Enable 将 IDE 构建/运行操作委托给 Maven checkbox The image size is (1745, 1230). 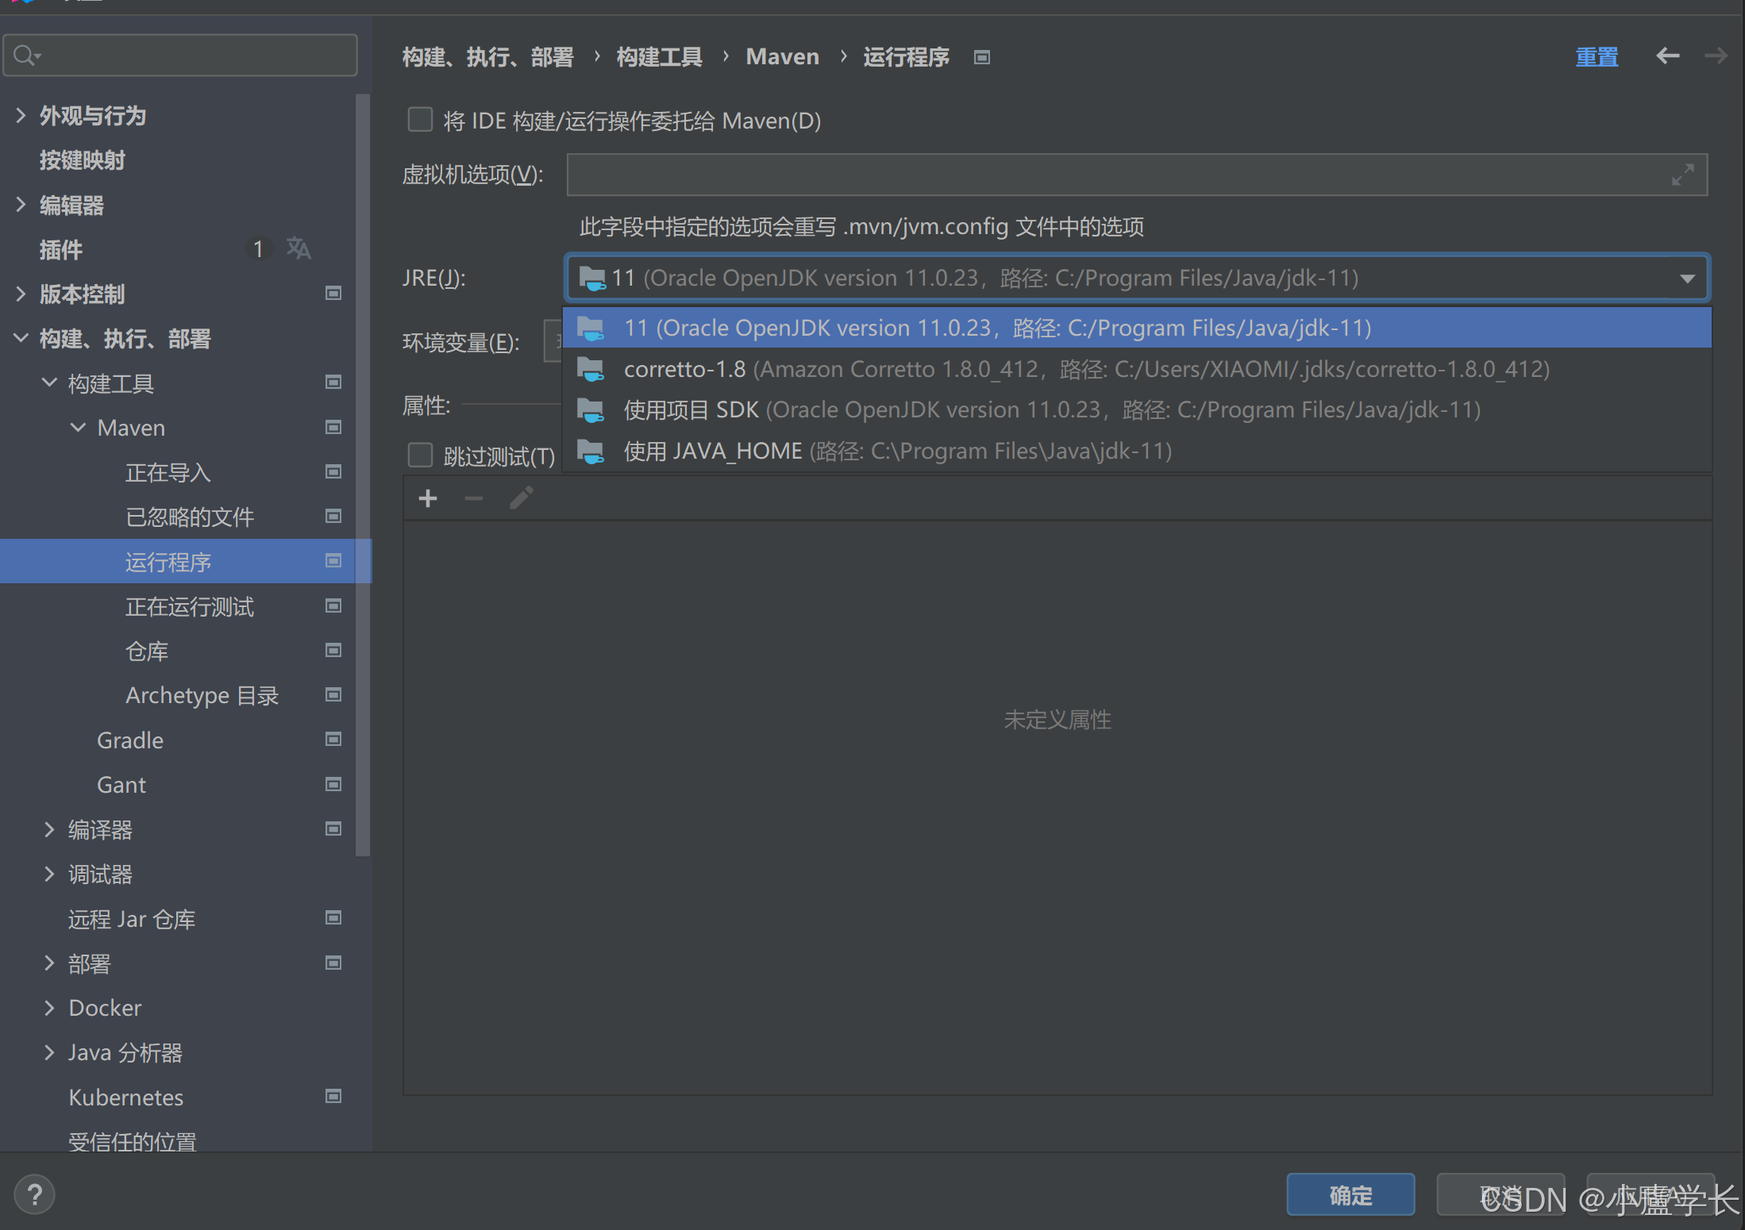(x=420, y=120)
